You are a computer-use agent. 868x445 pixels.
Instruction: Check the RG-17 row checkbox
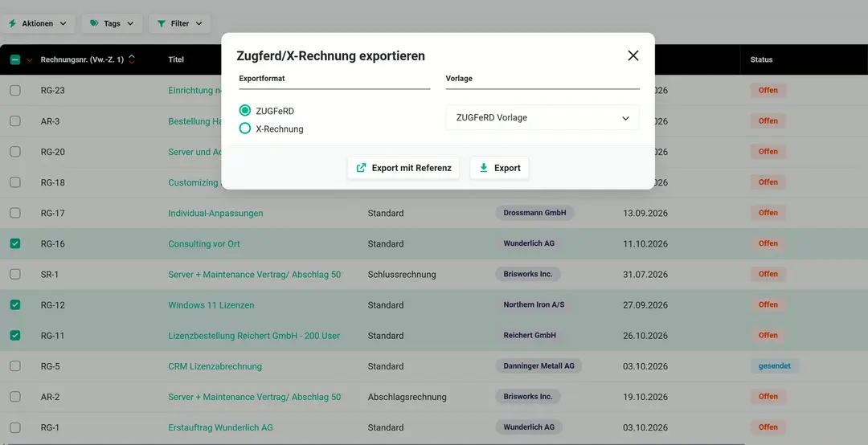[15, 213]
